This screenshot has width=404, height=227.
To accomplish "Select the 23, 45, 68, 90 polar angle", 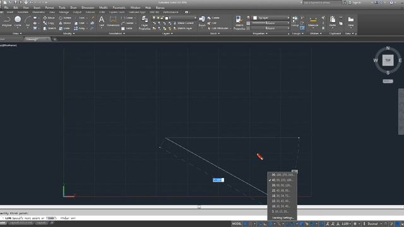I will pyautogui.click(x=282, y=190).
